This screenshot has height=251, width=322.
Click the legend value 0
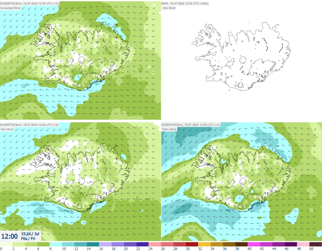coord(1,249)
